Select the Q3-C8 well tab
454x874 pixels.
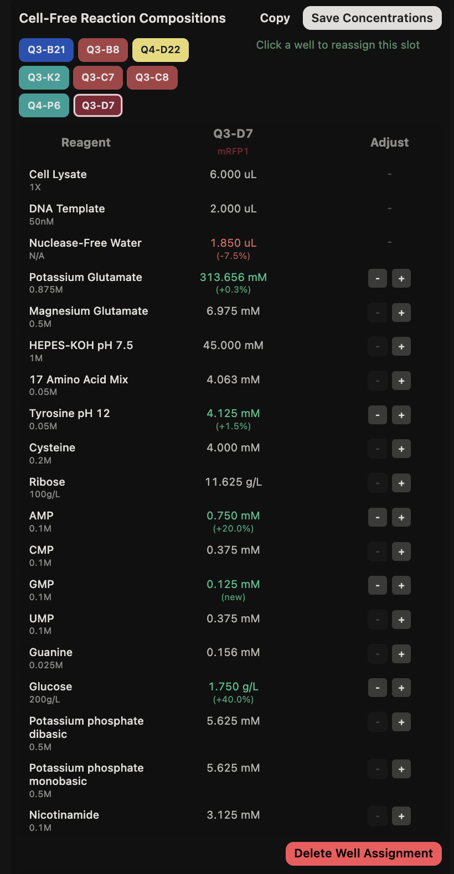[152, 77]
